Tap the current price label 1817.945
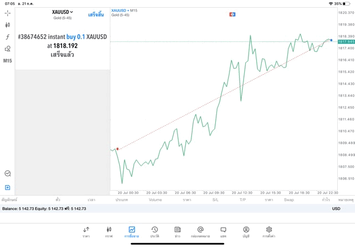The height and width of the screenshot is (247, 355). (346, 41)
